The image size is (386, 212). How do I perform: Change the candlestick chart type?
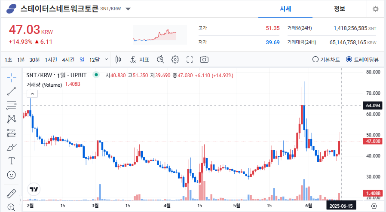(118, 60)
